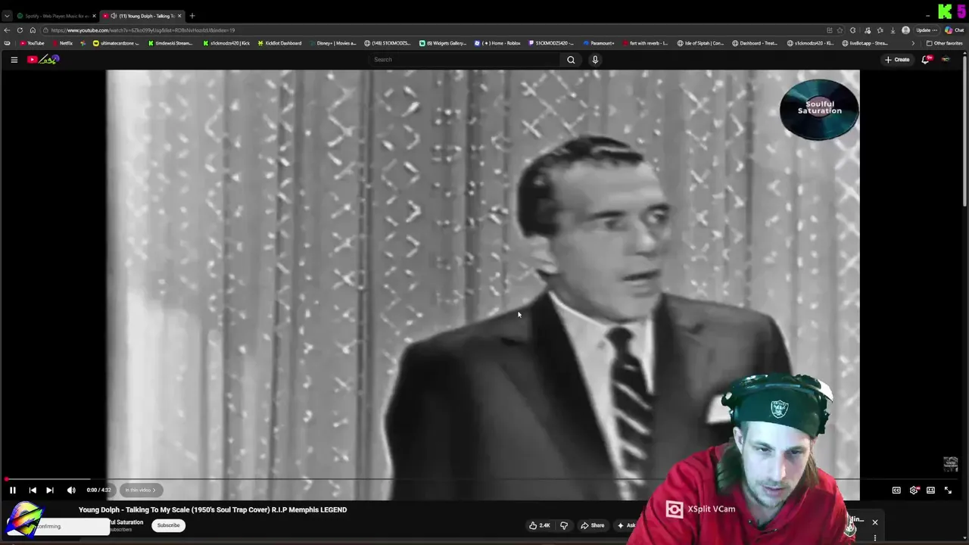The height and width of the screenshot is (545, 969).
Task: Open the Copilot Chat sidebar
Action: tap(953, 30)
